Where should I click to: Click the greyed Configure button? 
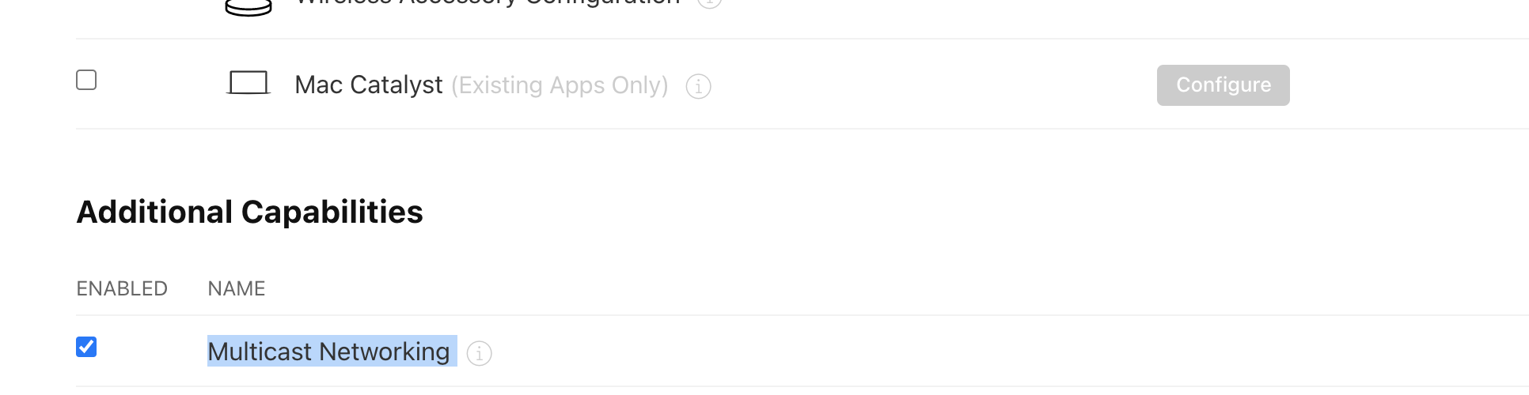pyautogui.click(x=1223, y=85)
